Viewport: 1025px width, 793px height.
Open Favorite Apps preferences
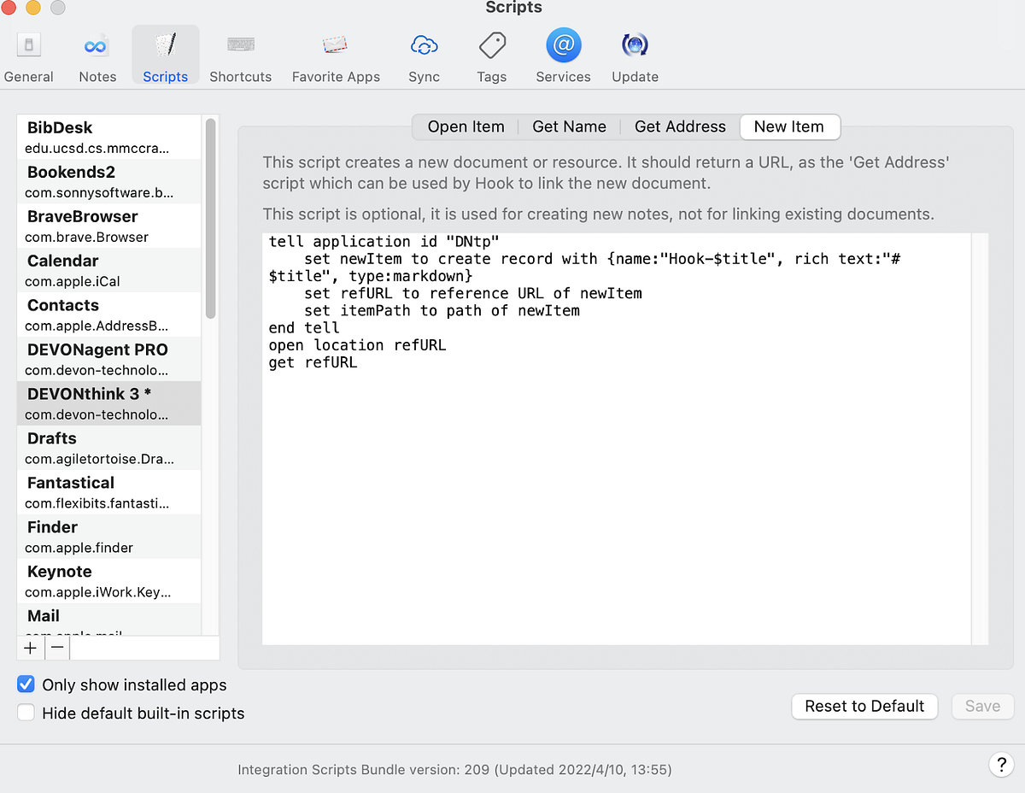tap(336, 56)
